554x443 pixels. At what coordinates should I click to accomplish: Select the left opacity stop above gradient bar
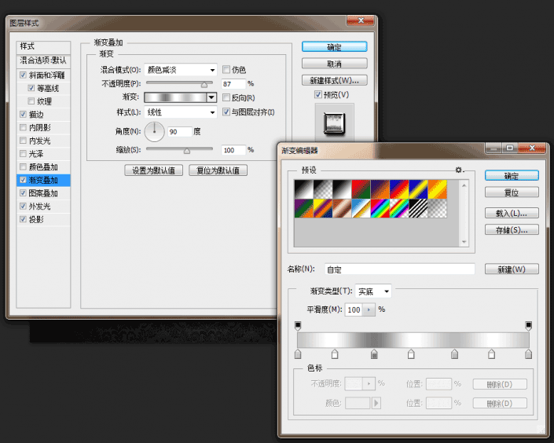coord(298,326)
